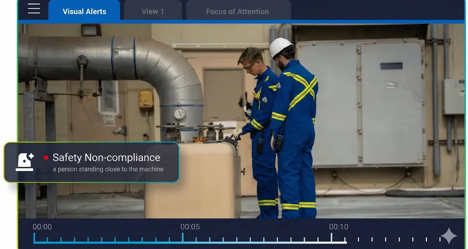Seek to the 00:10 timeline label
Screen dimensions: 468x249
[x=339, y=227]
